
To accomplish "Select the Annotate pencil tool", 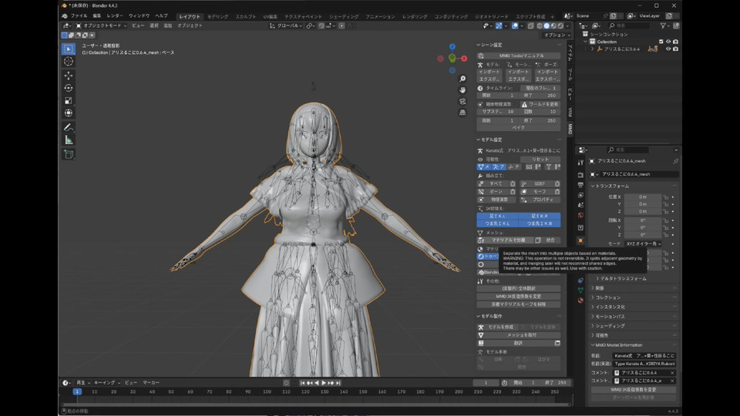I will [x=68, y=126].
